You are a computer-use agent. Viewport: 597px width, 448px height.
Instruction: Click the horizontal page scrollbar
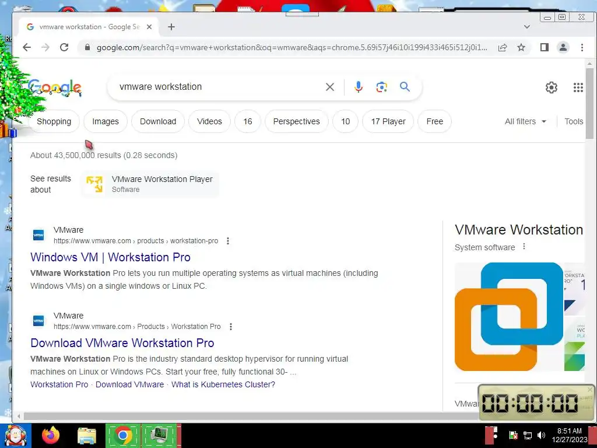250,416
